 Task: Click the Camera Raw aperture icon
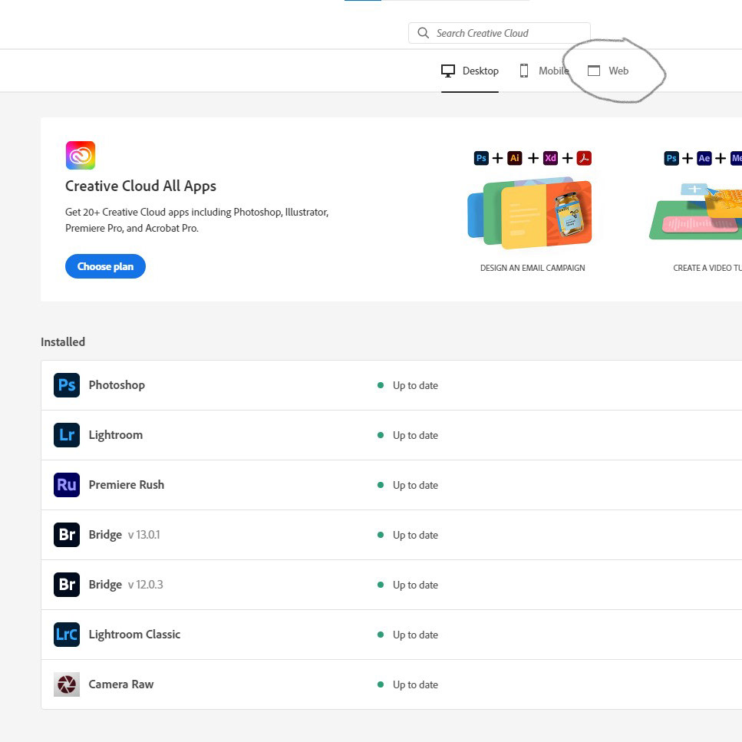67,684
